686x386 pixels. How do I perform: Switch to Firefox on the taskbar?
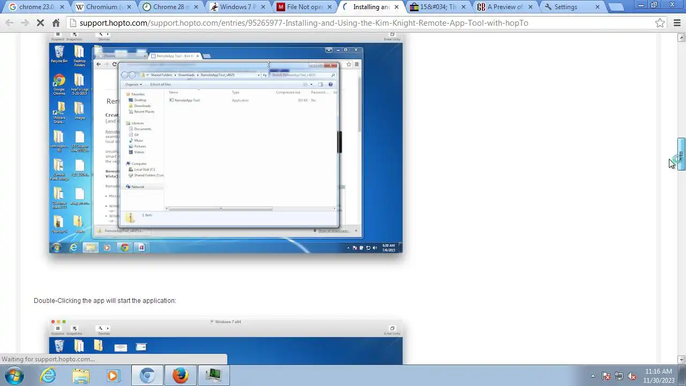pyautogui.click(x=180, y=375)
